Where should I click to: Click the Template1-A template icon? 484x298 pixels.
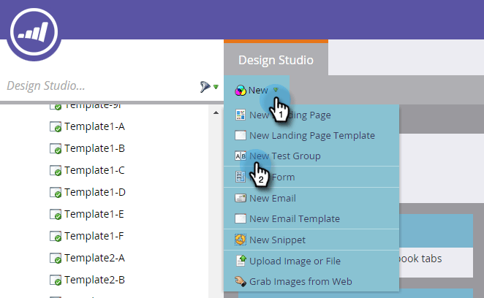(56, 127)
